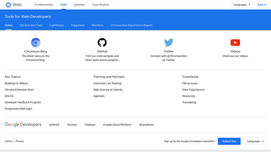The width and height of the screenshot is (271, 152).
Task: Switch to the Fundamentals menu item
Action: (x=44, y=5)
